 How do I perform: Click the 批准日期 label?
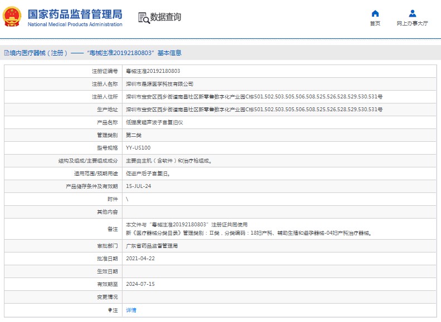coord(107,259)
